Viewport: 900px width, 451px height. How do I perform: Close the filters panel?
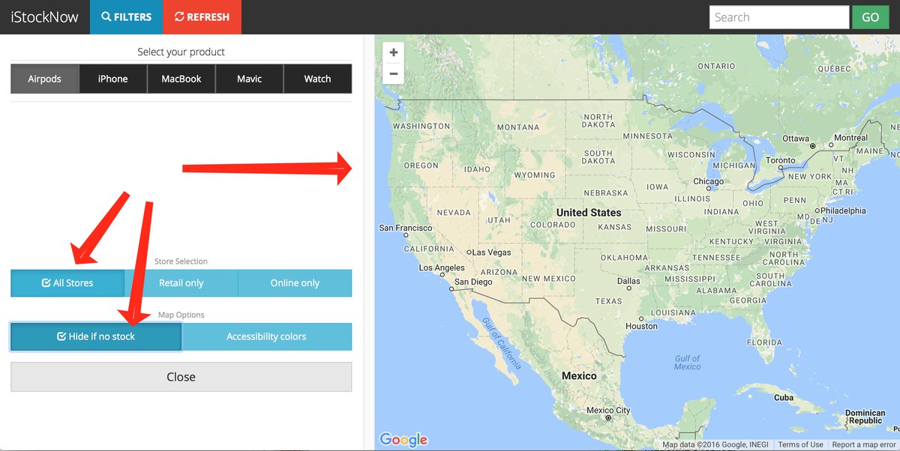pyautogui.click(x=181, y=377)
